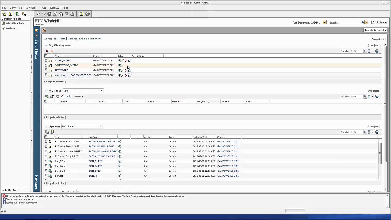Click search magnifier in My Workspaces table
Screen dimensions: 391x220
pyautogui.click(x=365, y=51)
